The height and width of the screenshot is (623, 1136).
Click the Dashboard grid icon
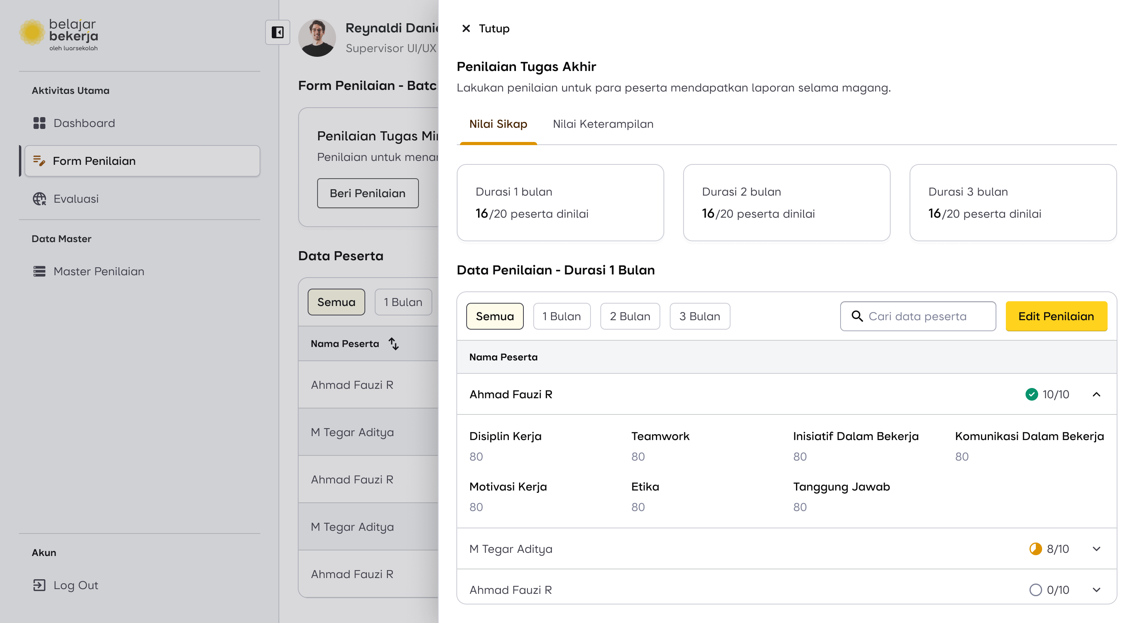tap(39, 123)
